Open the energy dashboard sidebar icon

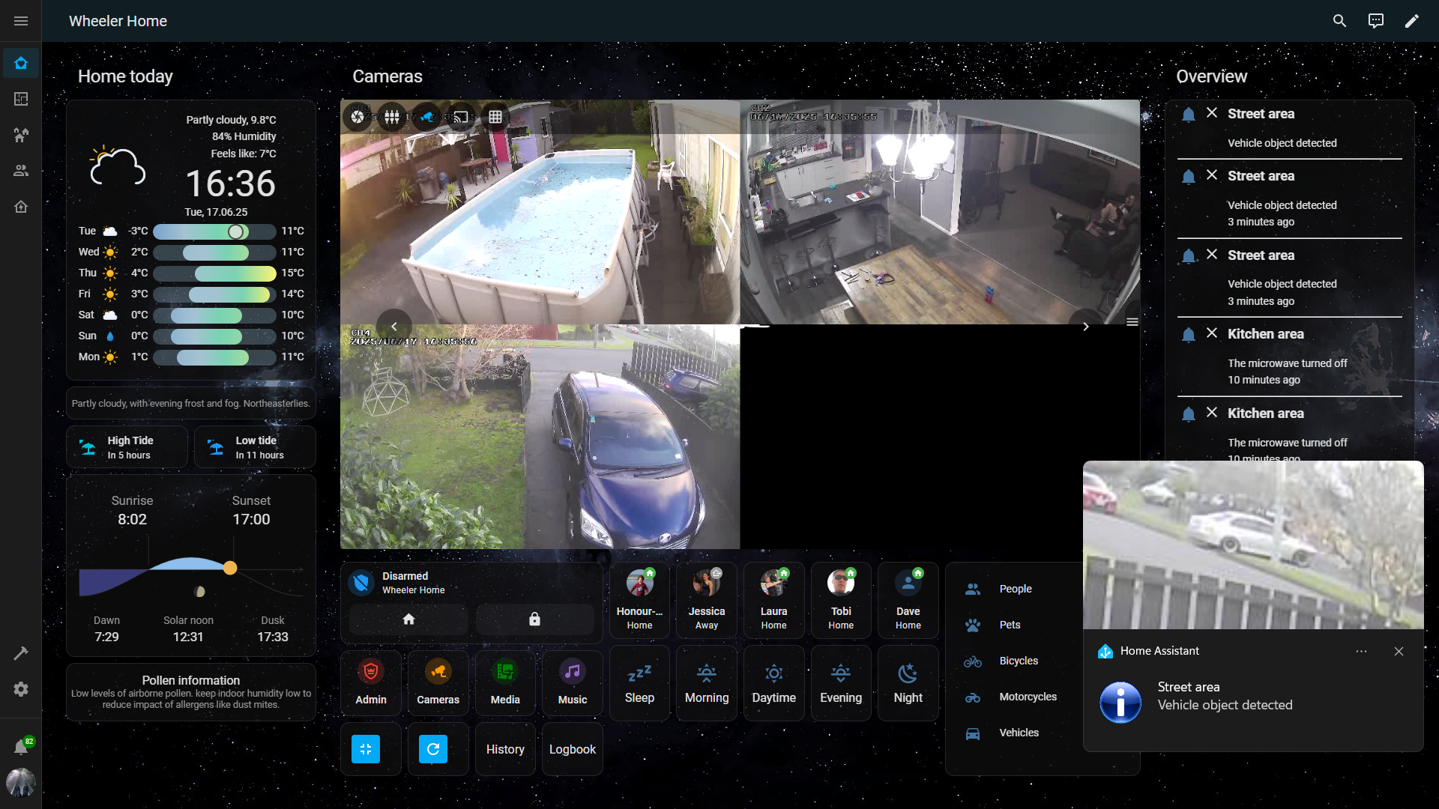point(21,207)
